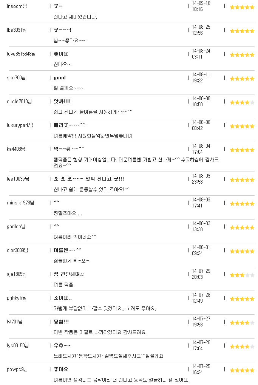Click the username dior3889님

[17, 250]
